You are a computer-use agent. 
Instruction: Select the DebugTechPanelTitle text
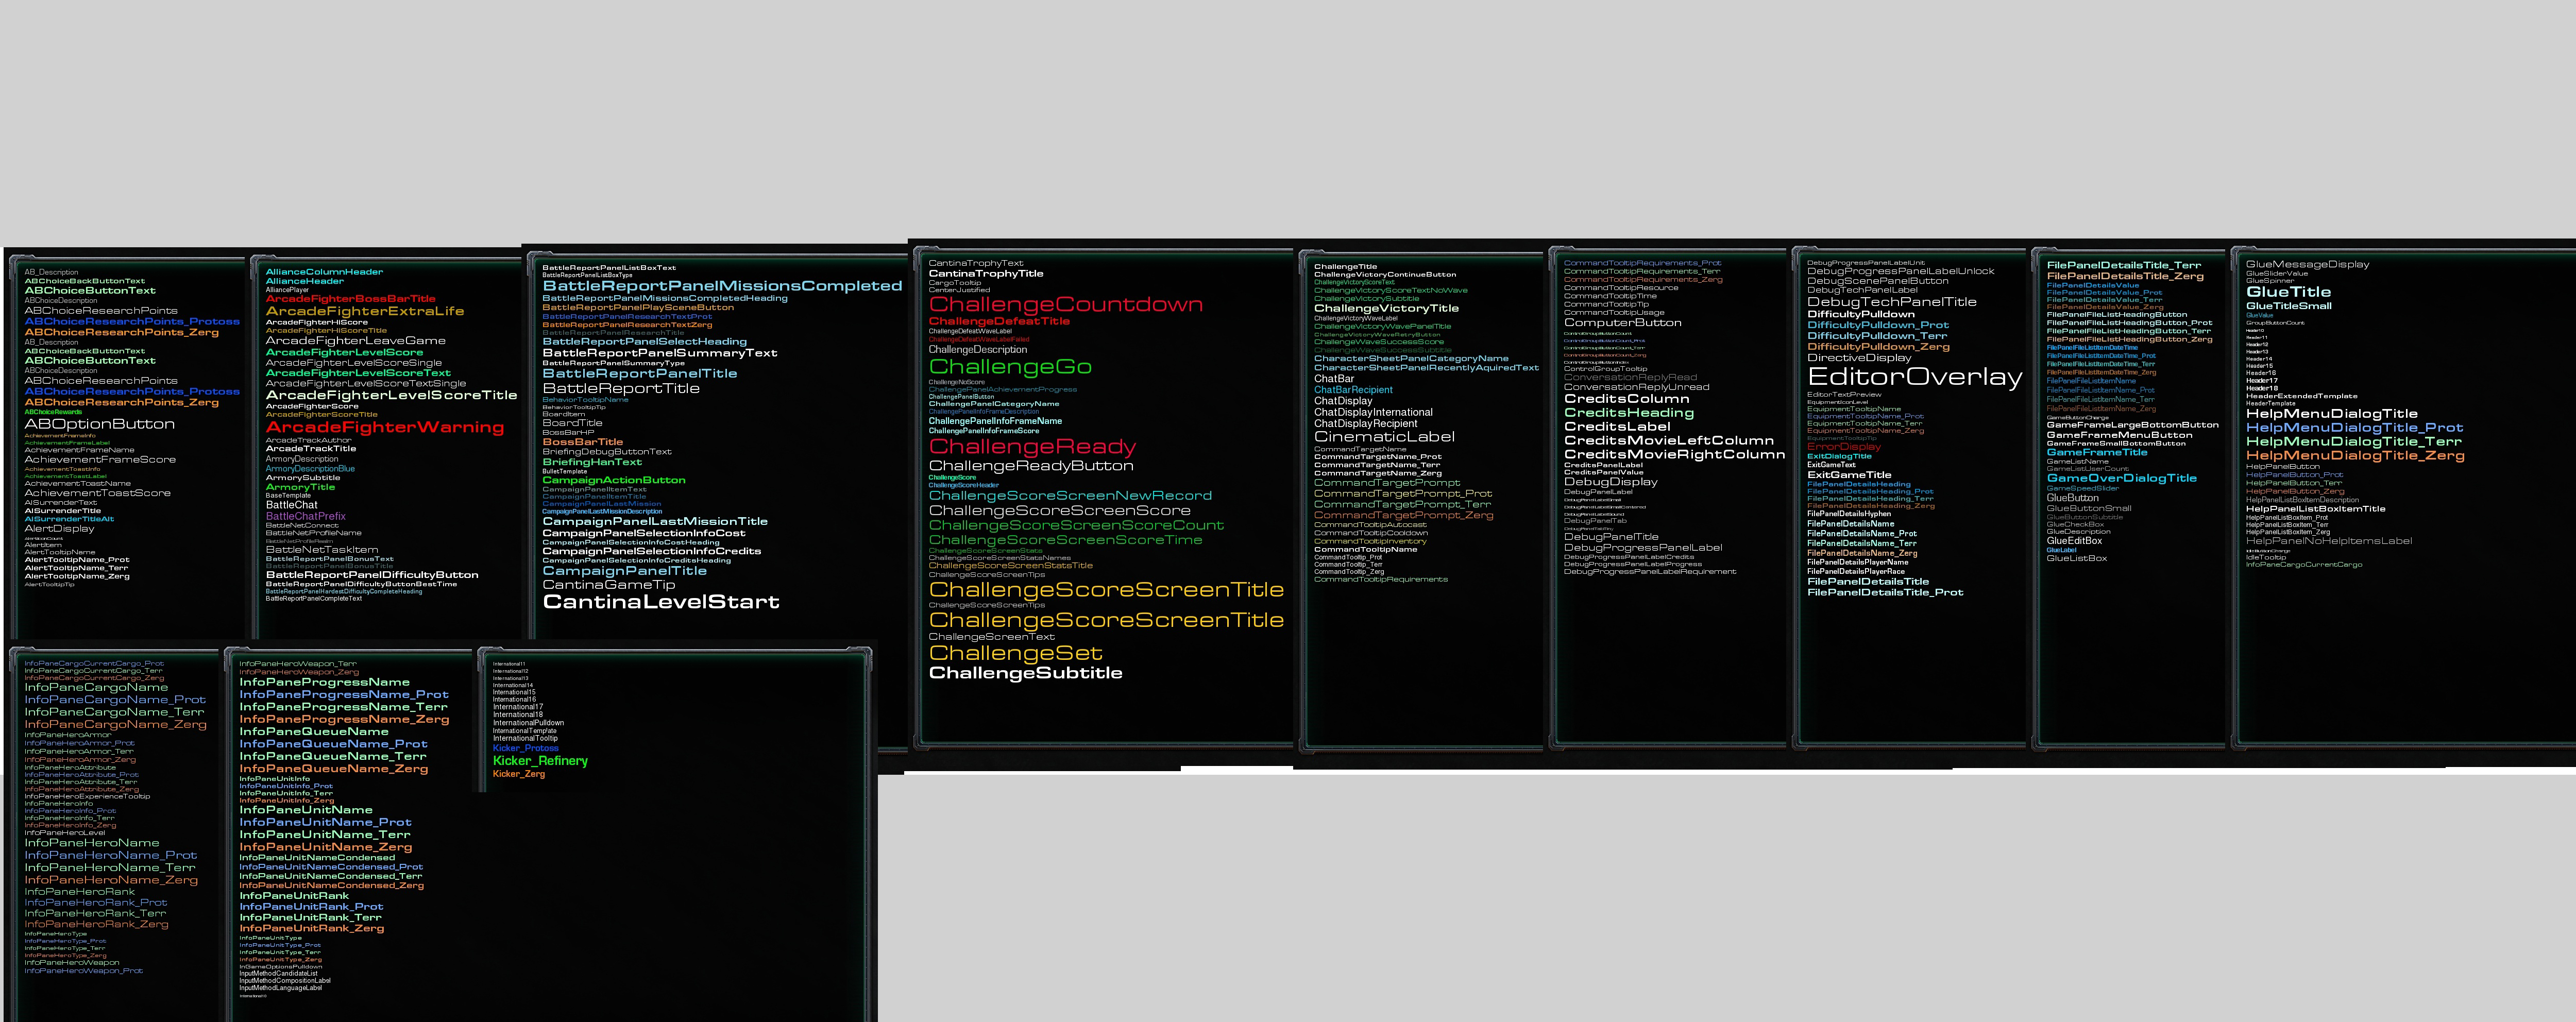click(x=1891, y=302)
